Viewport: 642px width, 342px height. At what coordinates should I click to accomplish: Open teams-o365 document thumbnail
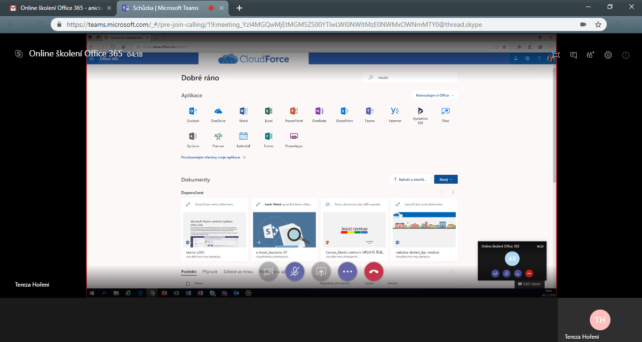click(x=214, y=230)
